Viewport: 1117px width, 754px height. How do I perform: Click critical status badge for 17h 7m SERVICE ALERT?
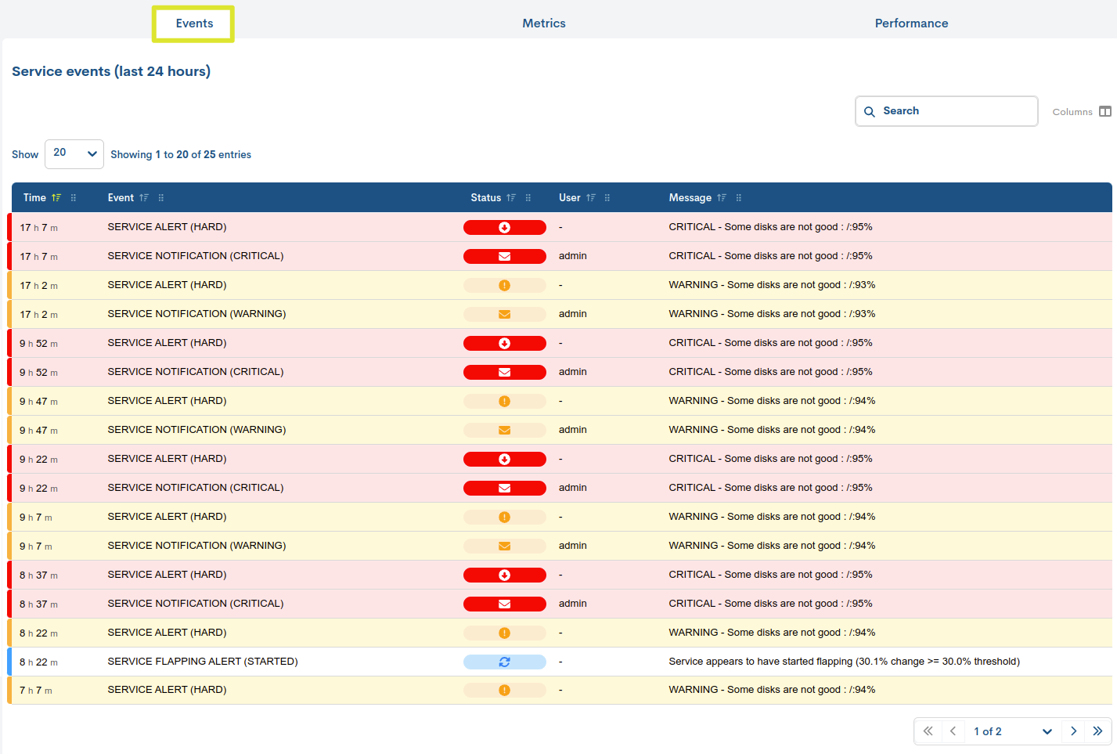[x=505, y=227]
